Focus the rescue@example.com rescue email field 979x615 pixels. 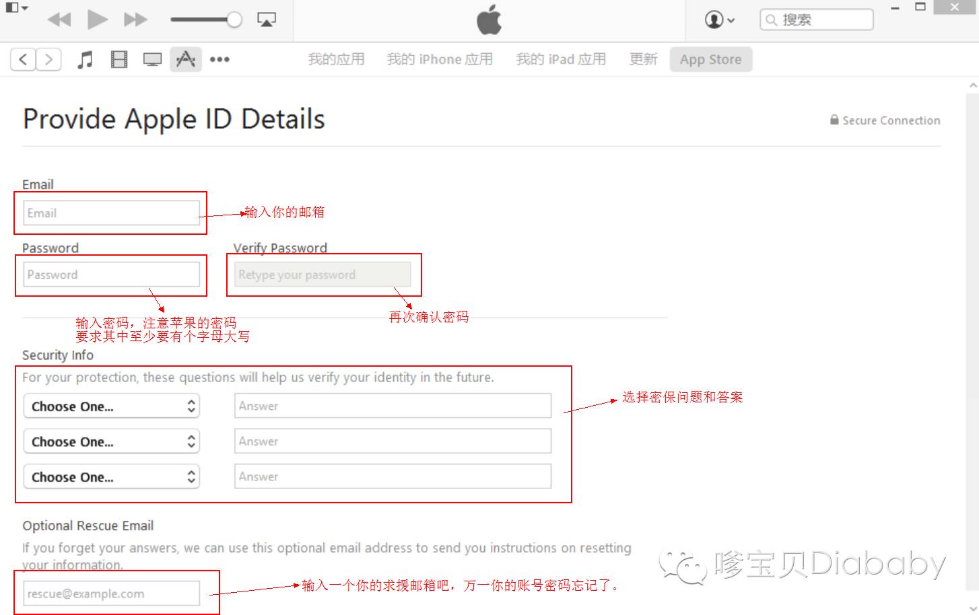click(x=111, y=593)
